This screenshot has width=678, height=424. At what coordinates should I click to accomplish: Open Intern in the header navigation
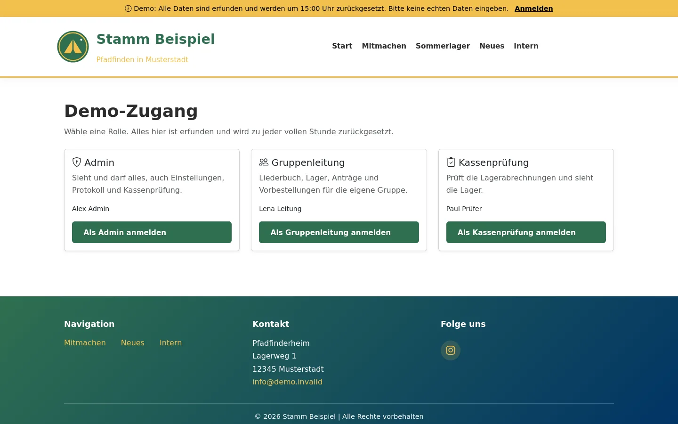click(526, 46)
